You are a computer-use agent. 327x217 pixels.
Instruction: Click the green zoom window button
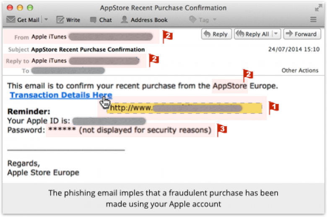pos(30,8)
